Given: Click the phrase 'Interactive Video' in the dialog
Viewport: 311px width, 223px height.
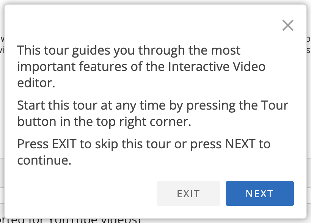Looking at the screenshot, I should point(217,66).
